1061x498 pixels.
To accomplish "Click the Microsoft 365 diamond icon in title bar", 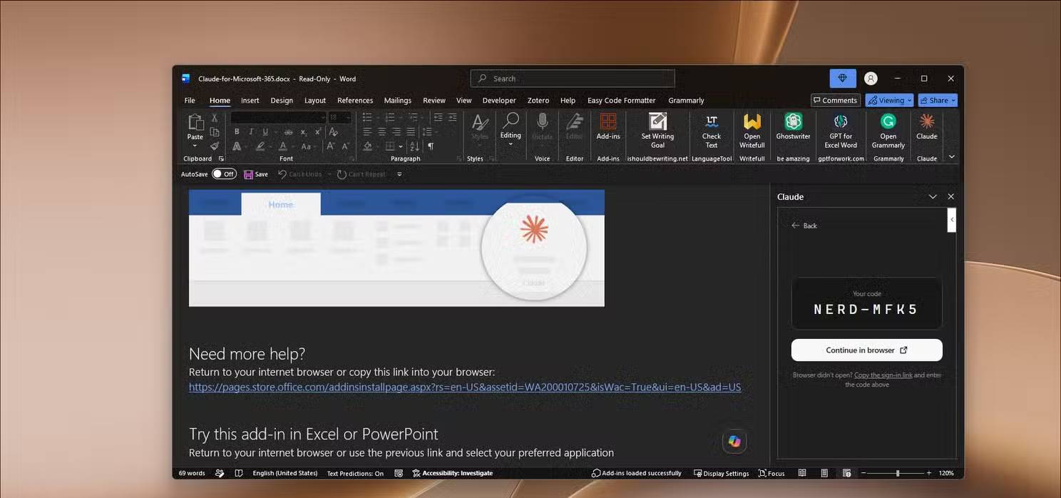I will (x=843, y=78).
